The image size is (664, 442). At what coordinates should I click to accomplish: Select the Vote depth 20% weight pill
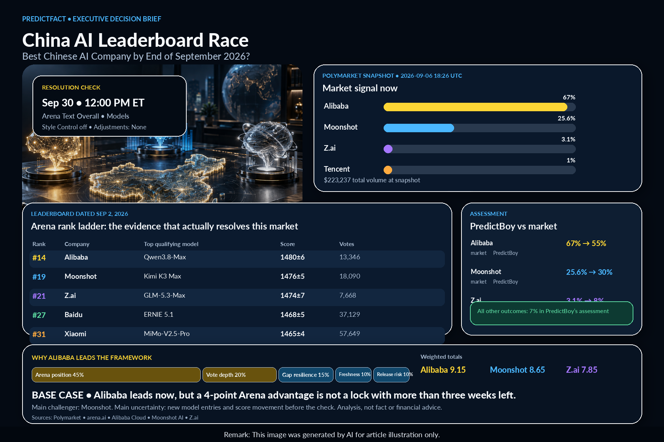(239, 375)
